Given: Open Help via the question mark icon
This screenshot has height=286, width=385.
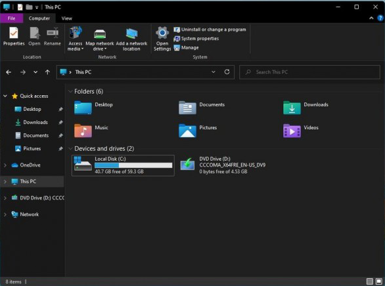Looking at the screenshot, I should 380,18.
